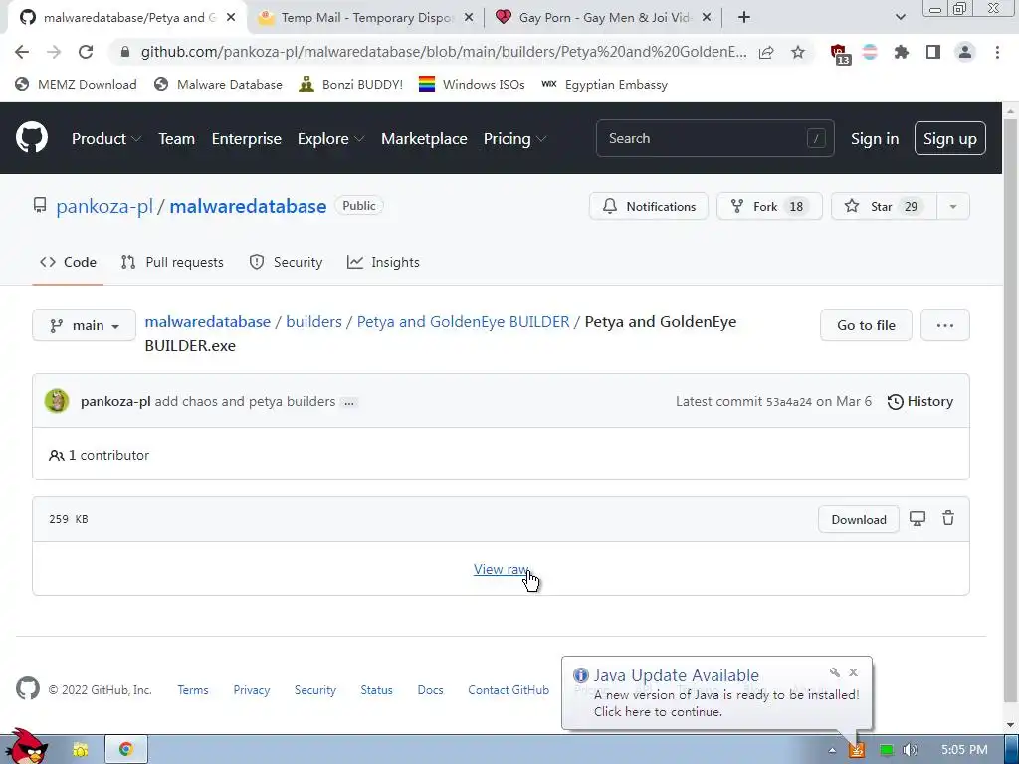Open the Pull requests tab
1019x764 pixels.
172,262
